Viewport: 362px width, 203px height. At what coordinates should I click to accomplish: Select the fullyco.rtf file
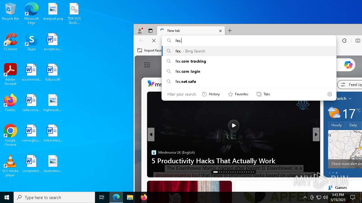coord(53,73)
